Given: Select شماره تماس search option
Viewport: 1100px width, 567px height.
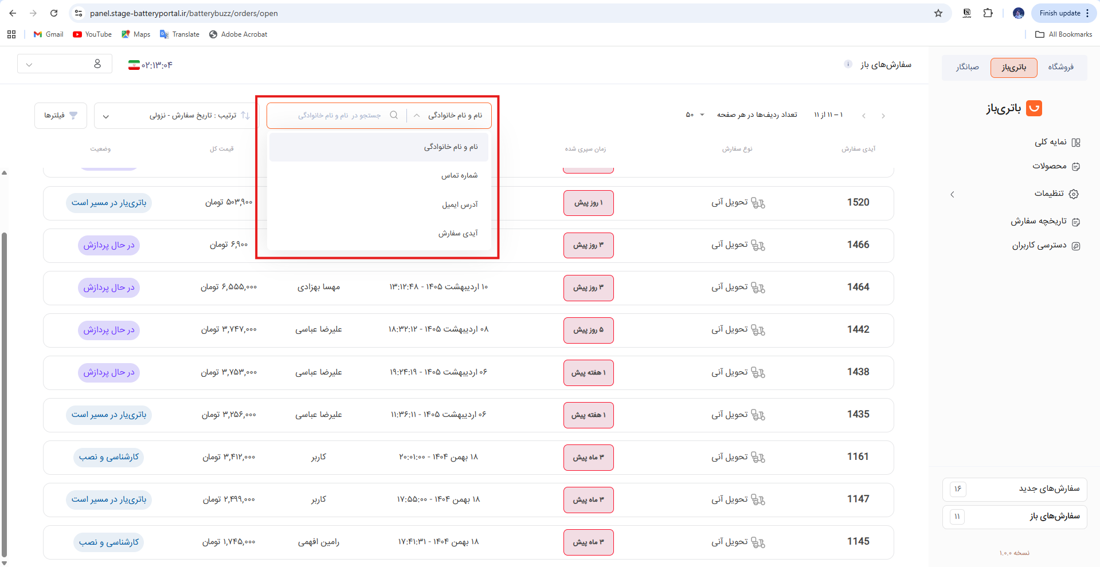Looking at the screenshot, I should 379,176.
